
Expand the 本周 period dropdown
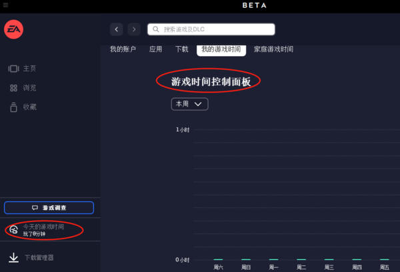click(189, 104)
